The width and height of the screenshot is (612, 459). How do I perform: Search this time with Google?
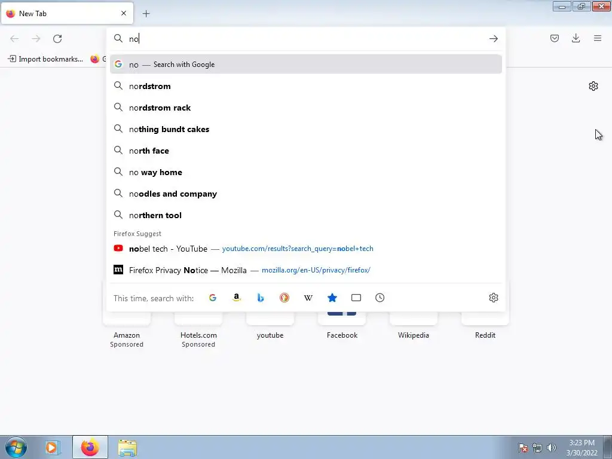[213, 298]
